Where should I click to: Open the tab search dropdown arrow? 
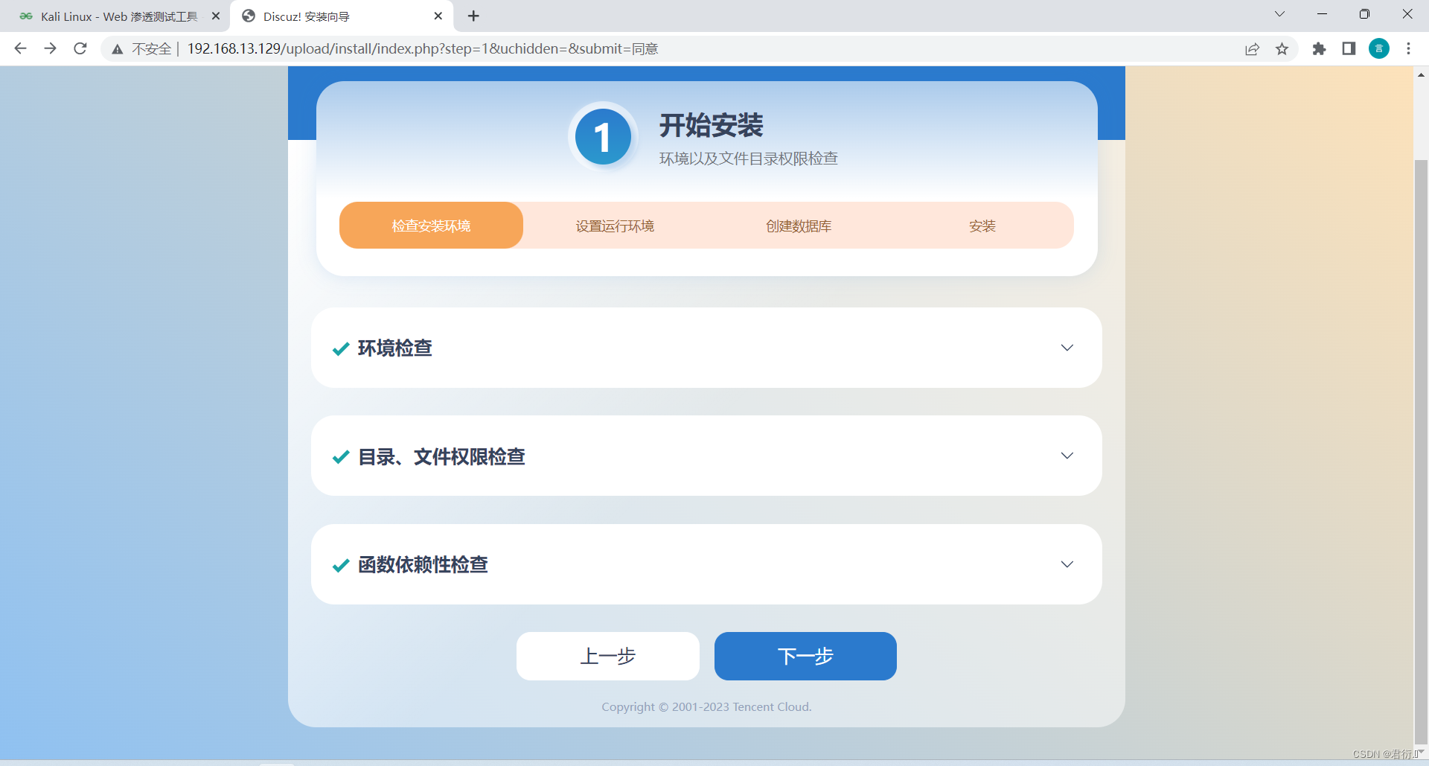[x=1279, y=14]
